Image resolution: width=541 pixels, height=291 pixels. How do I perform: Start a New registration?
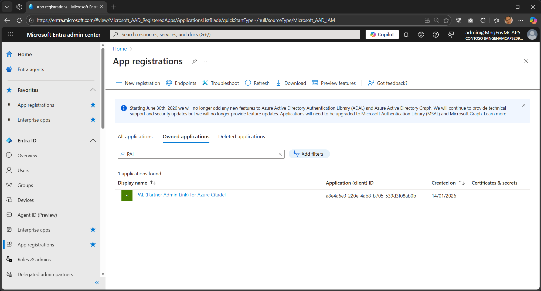[x=138, y=83]
